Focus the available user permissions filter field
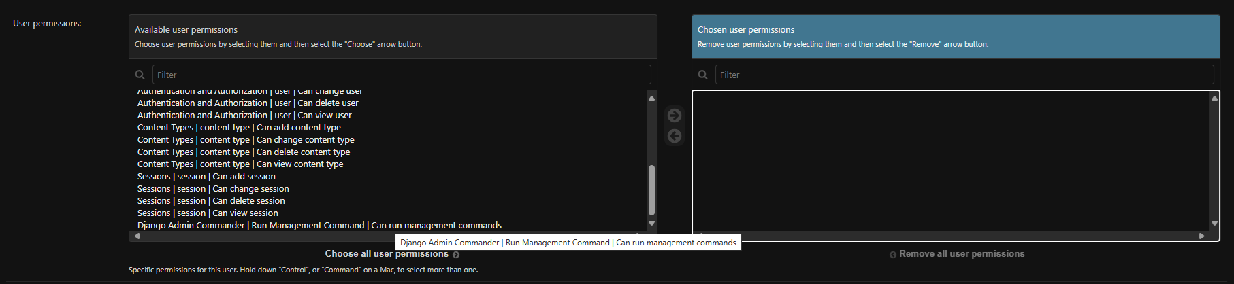Viewport: 1234px width, 284px height. pos(402,75)
